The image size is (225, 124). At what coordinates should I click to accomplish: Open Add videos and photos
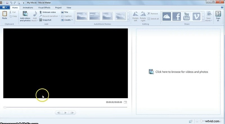[25, 16]
